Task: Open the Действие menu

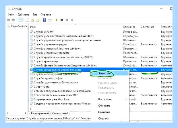Action: click(x=23, y=15)
